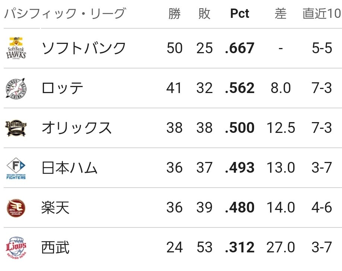Screen dimensions: 342x271
Task: Open the ソフトバンク team name link
Action: click(x=83, y=48)
